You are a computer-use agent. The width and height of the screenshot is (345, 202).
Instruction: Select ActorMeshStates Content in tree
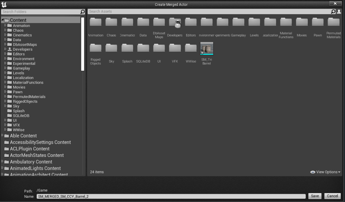(37, 156)
